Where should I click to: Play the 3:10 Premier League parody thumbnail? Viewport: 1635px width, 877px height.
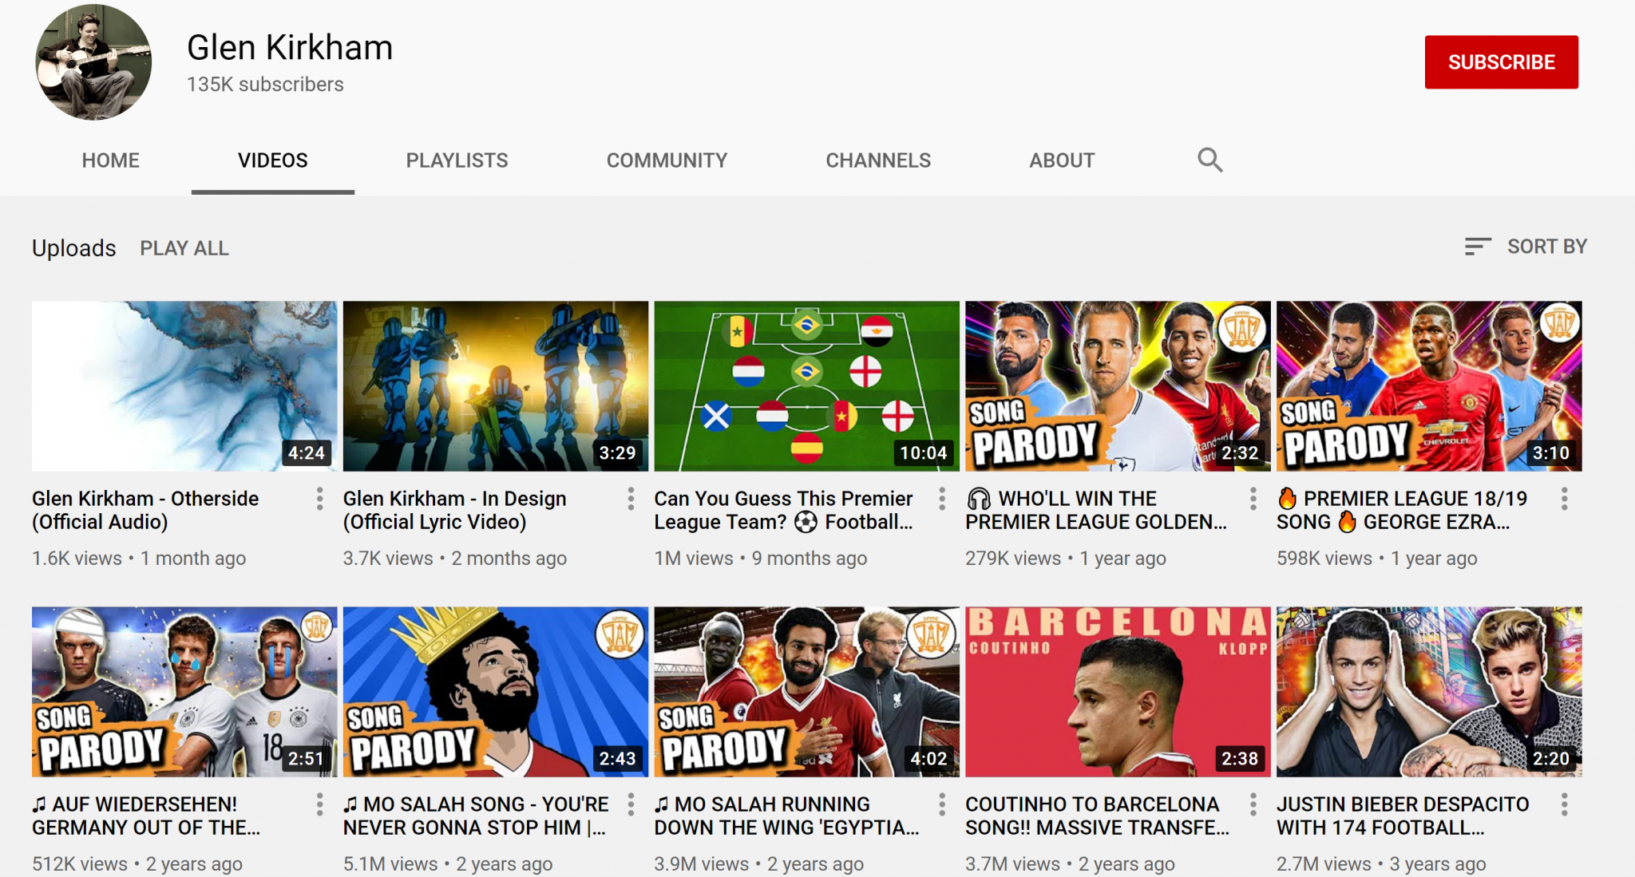coord(1429,386)
